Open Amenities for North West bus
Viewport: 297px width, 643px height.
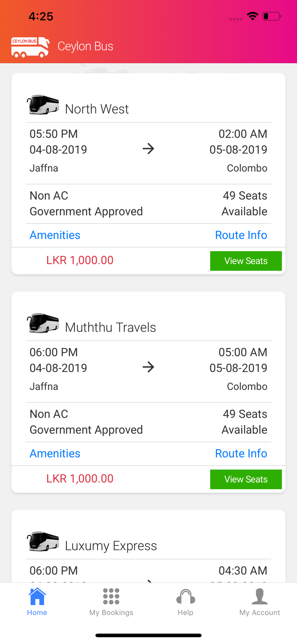pyautogui.click(x=55, y=235)
